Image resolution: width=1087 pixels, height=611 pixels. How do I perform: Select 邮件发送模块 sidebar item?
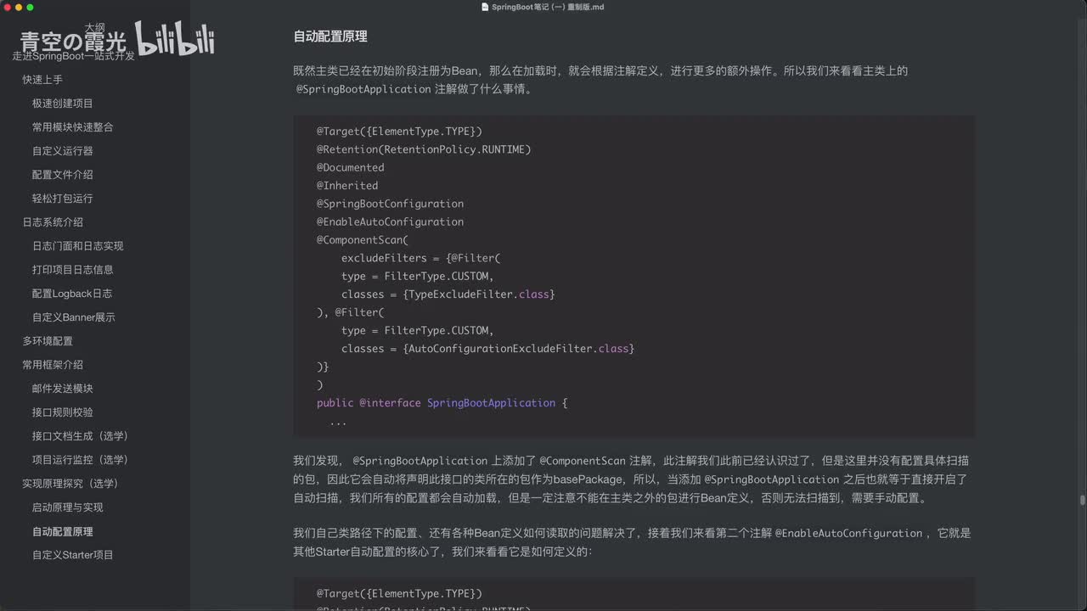point(63,389)
